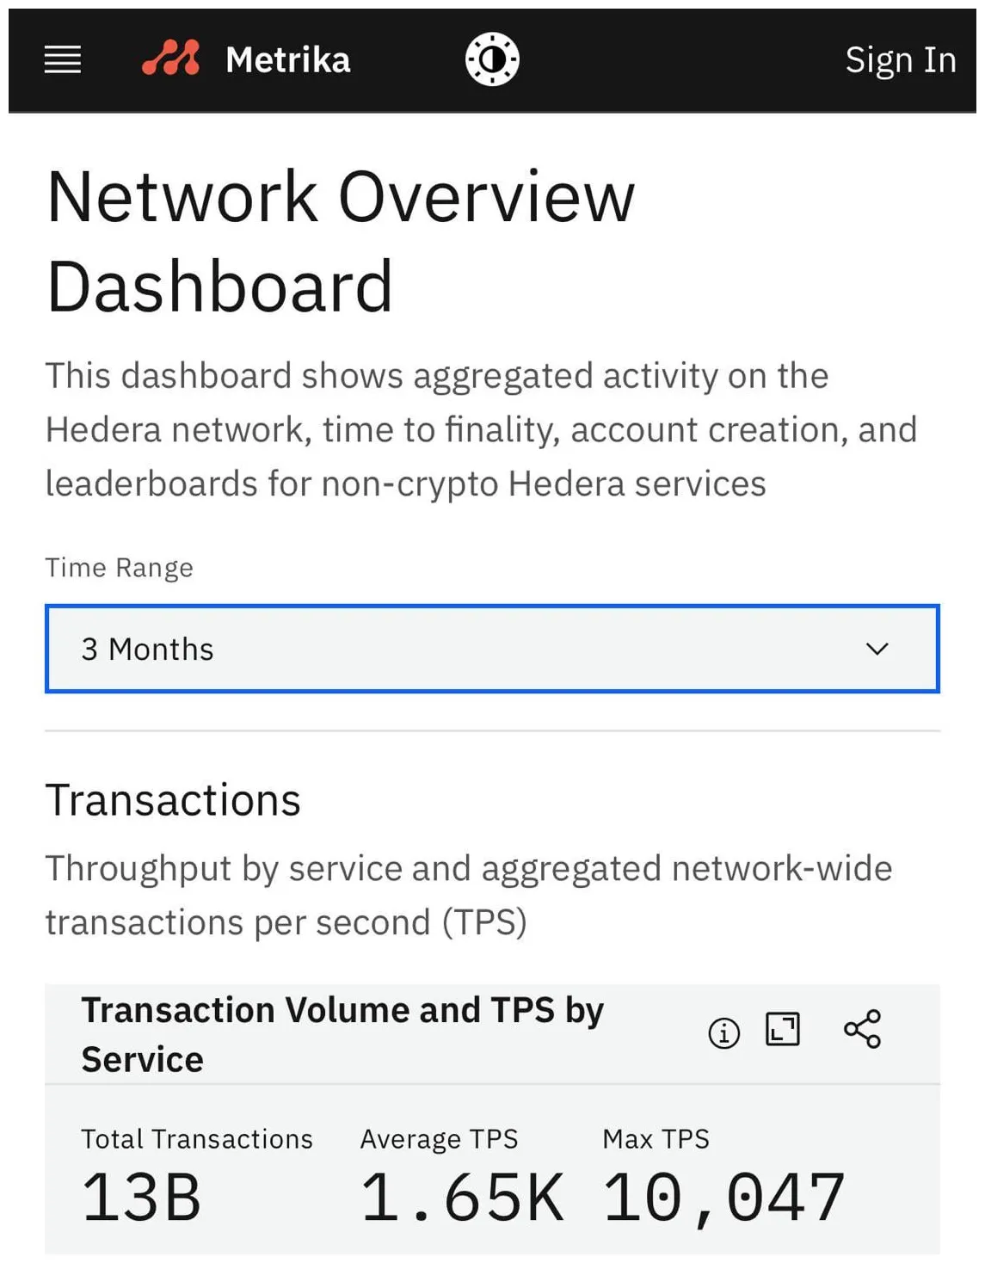The width and height of the screenshot is (985, 1263).
Task: Toggle the light/dark theme switch
Action: (x=492, y=59)
